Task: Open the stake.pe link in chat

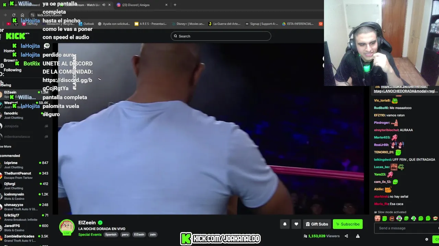Action: (x=406, y=89)
